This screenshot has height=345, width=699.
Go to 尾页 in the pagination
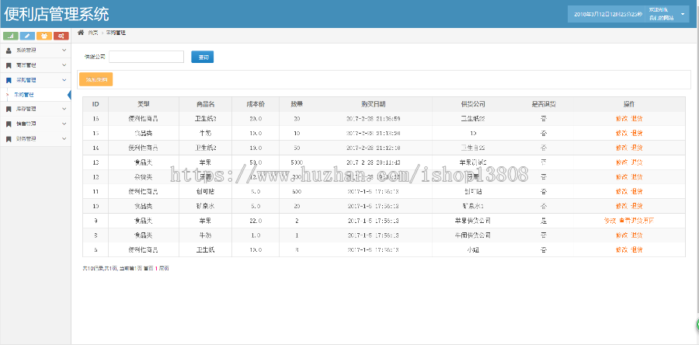[x=164, y=268]
